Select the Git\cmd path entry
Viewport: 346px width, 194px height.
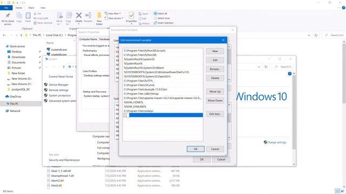pyautogui.click(x=163, y=85)
